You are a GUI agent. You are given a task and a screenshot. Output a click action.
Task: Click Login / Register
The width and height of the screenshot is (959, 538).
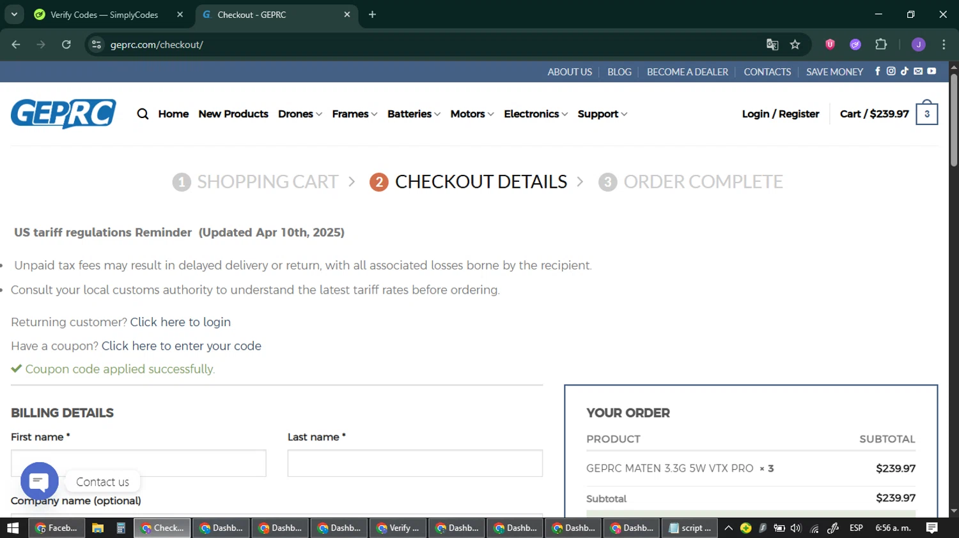click(x=781, y=114)
